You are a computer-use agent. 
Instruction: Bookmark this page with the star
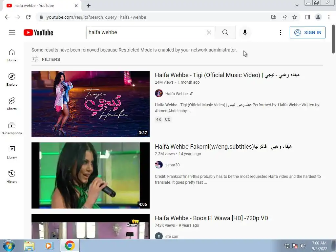pos(295,17)
